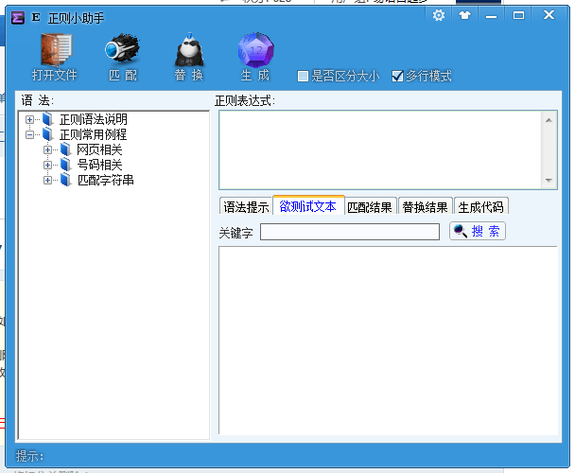Image resolution: width=575 pixels, height=473 pixels.
Task: Click the magnifier icon in 搜索 button
Action: click(461, 231)
